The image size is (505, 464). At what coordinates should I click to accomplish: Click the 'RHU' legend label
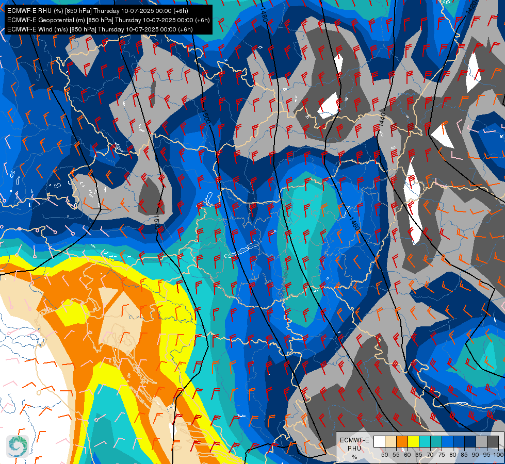click(x=354, y=448)
